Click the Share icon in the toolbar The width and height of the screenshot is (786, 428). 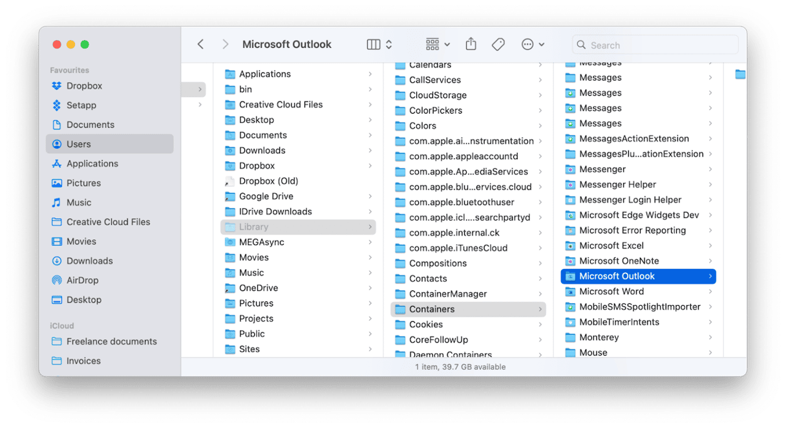(x=471, y=44)
